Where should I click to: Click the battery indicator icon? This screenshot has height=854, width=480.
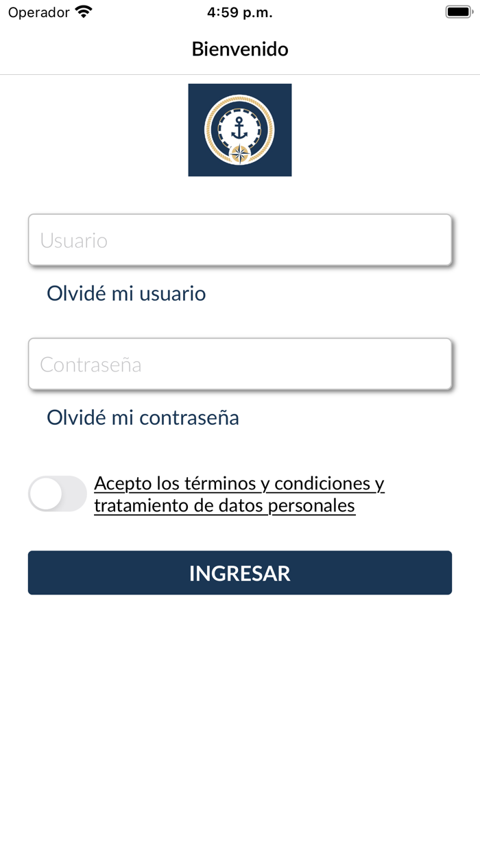(x=459, y=11)
